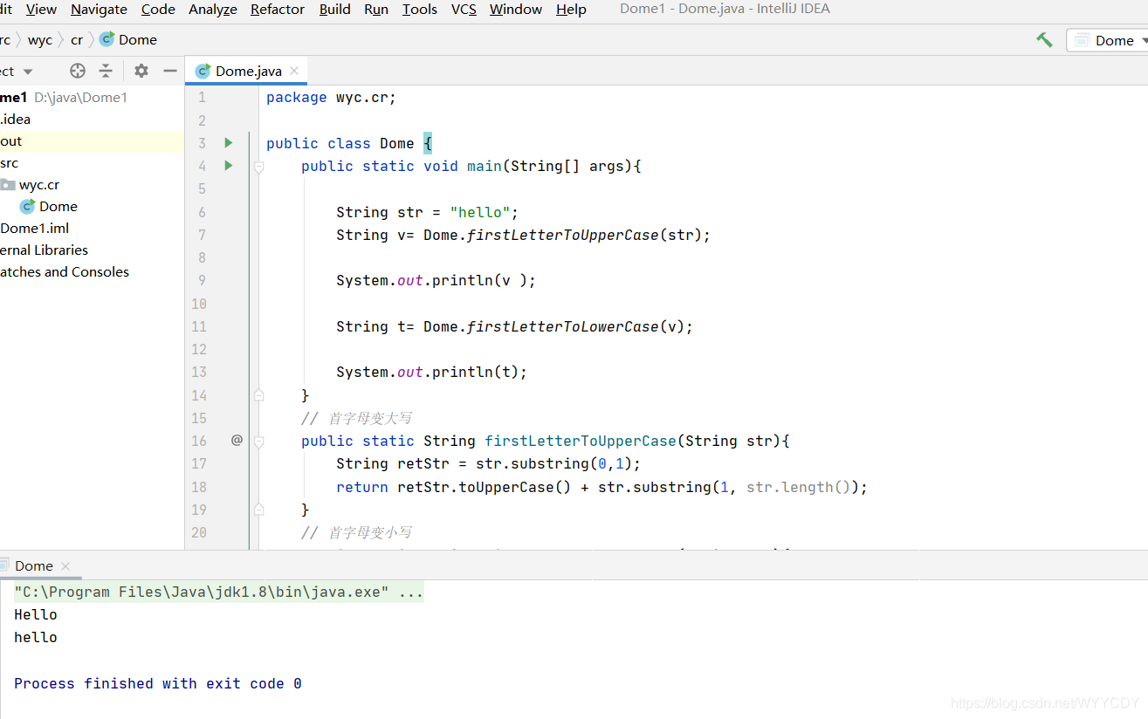Collapse the main method fold marker
This screenshot has height=719, width=1148.
[x=258, y=166]
